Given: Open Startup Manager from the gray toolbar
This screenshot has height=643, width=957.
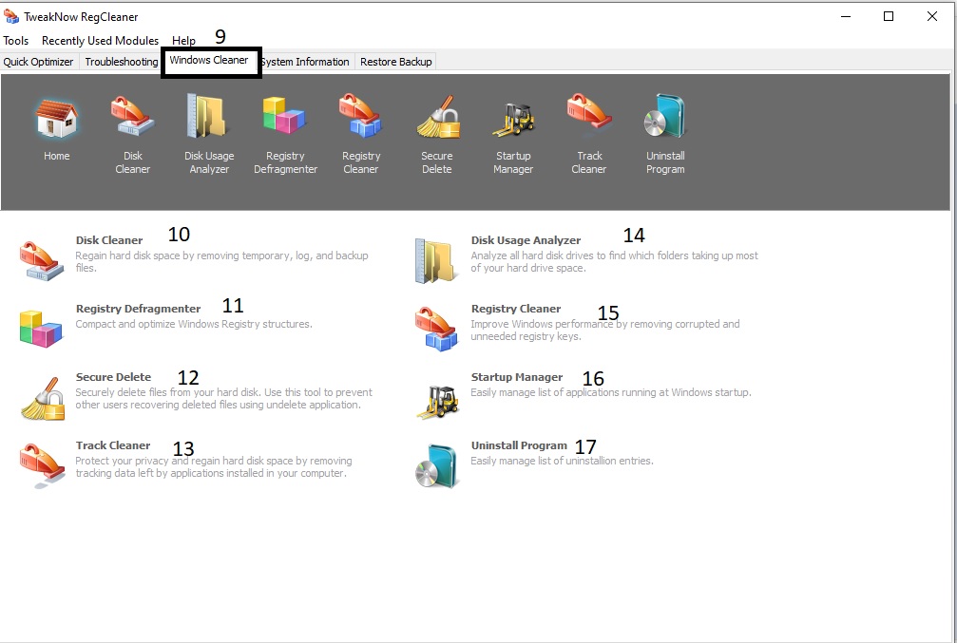Looking at the screenshot, I should [513, 119].
